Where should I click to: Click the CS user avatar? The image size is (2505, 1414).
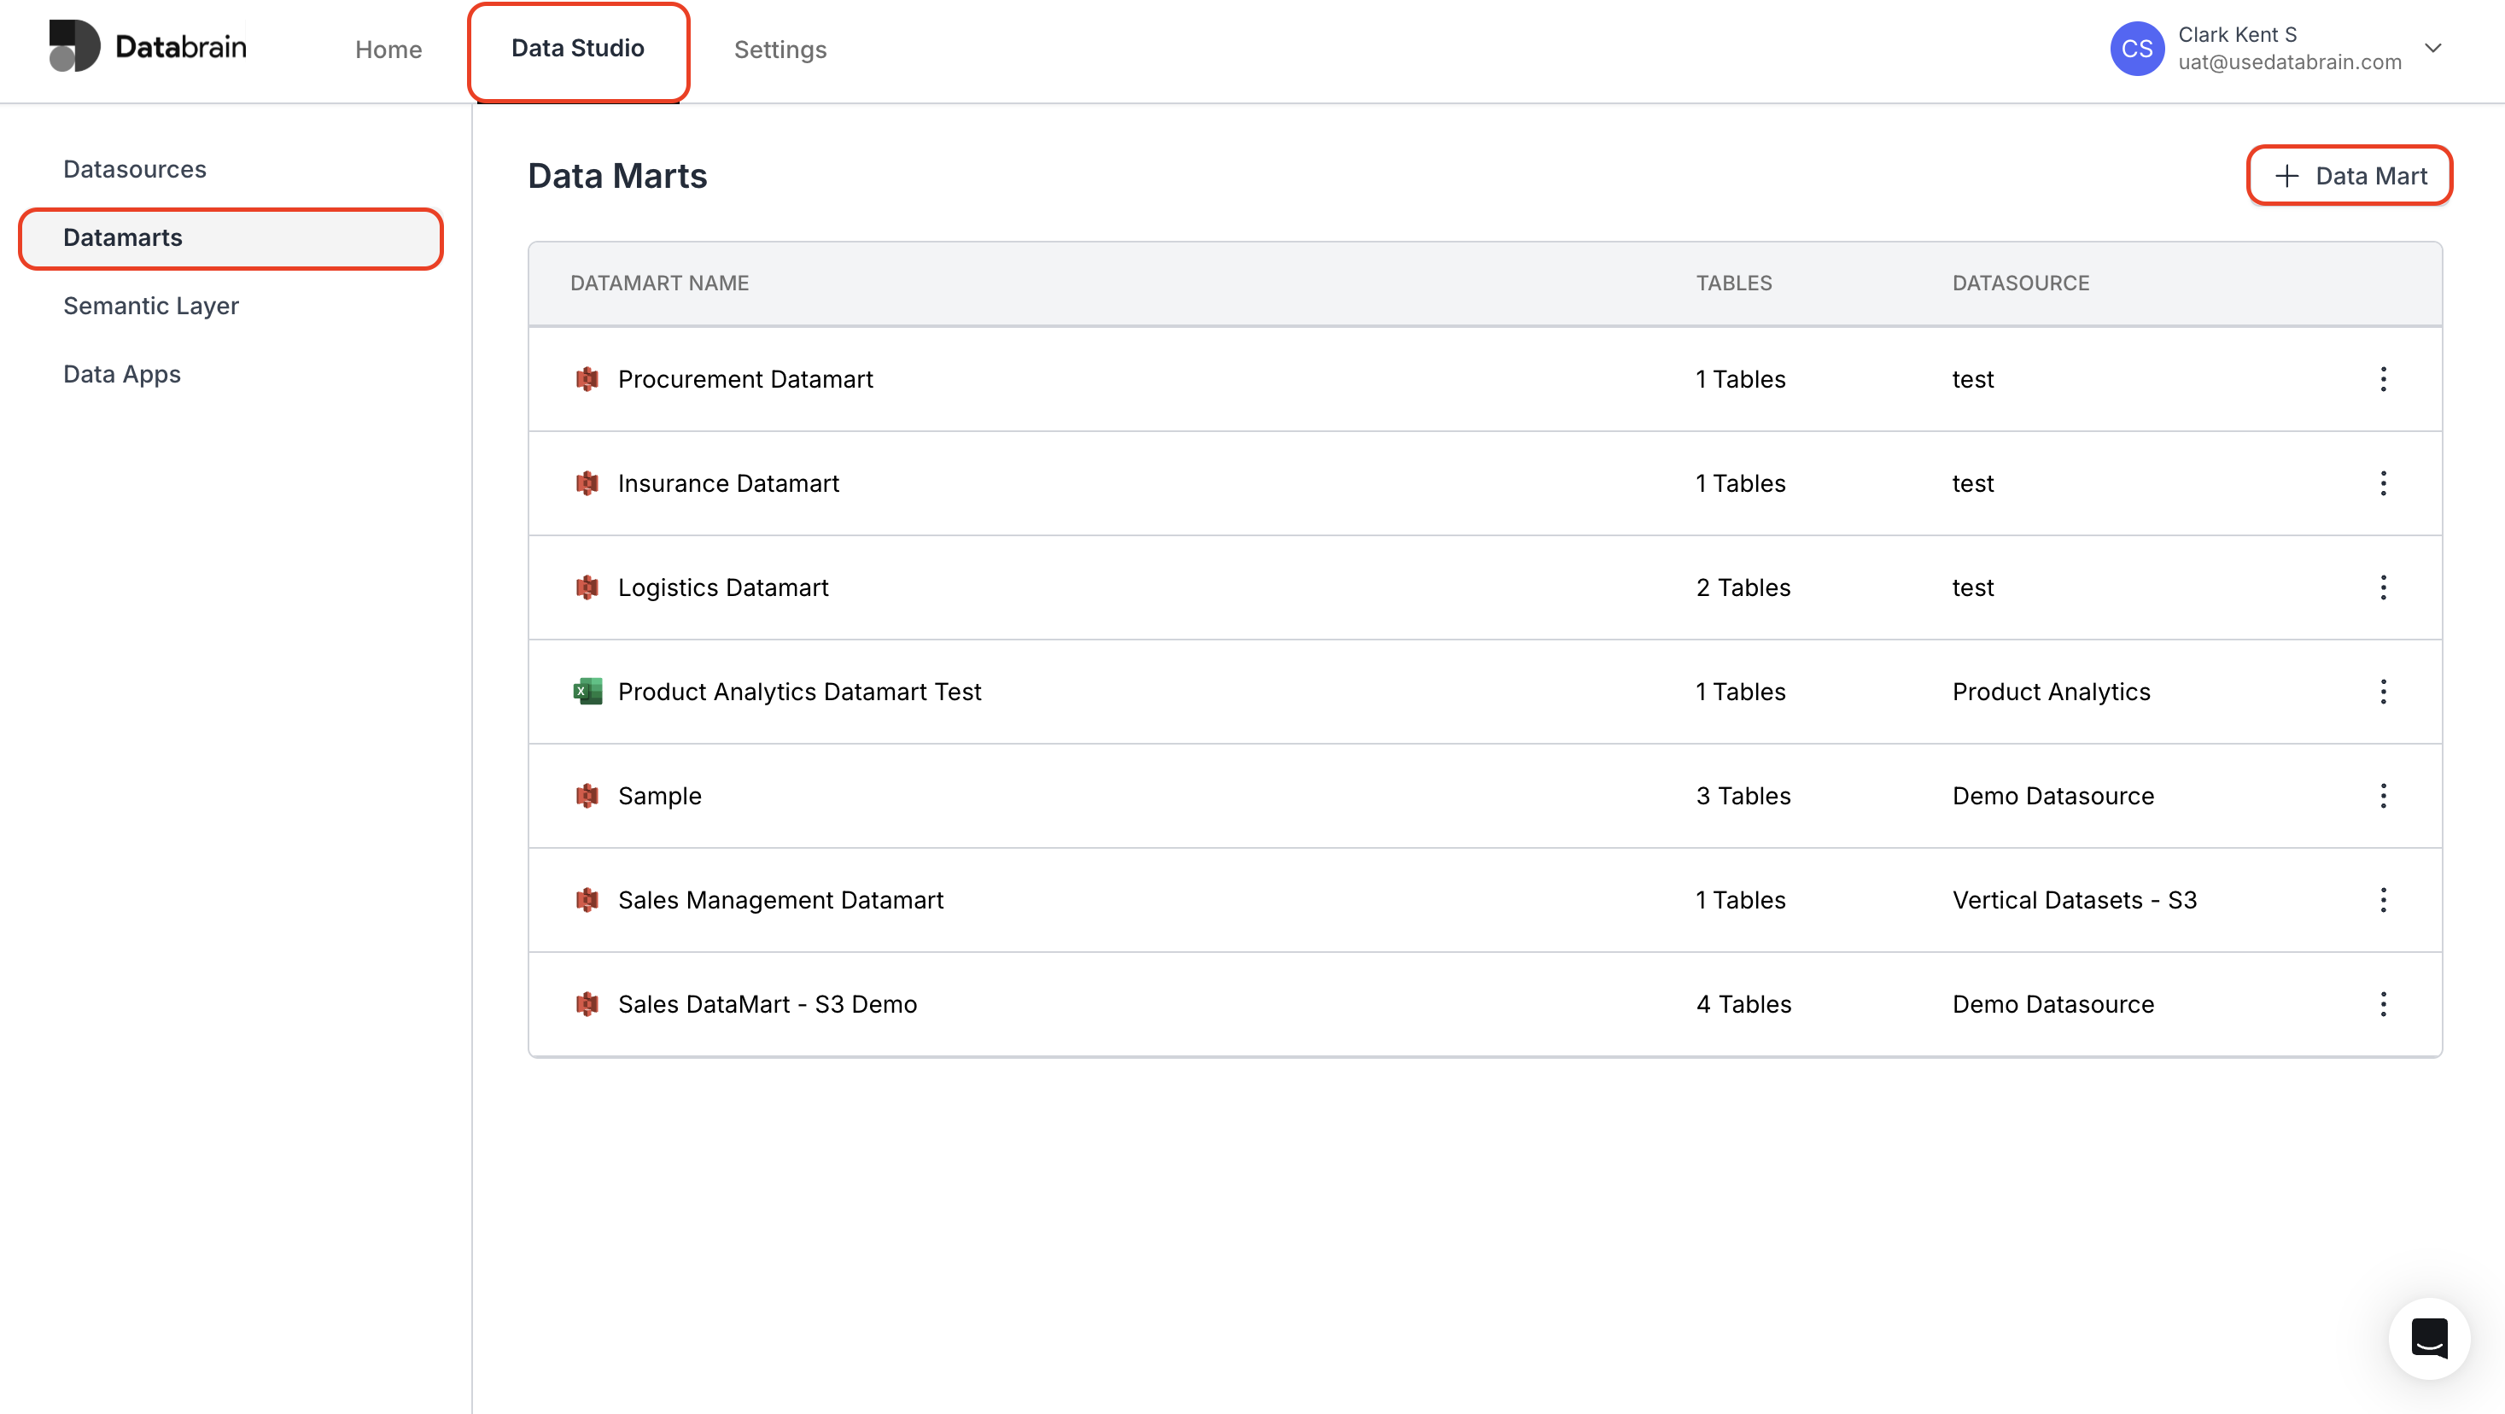click(x=2136, y=49)
